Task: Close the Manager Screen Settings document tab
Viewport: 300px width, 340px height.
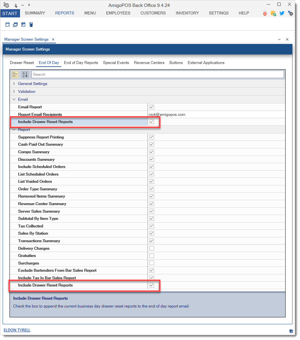Action: 53,39
